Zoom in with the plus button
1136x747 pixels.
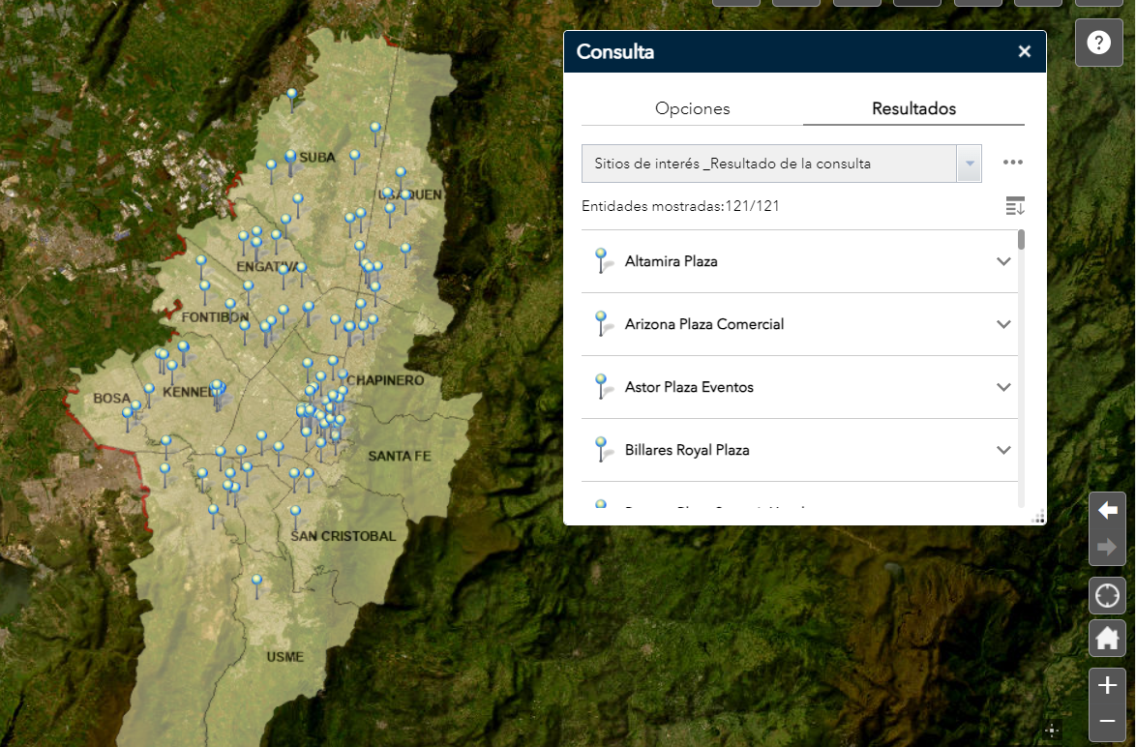[1107, 685]
